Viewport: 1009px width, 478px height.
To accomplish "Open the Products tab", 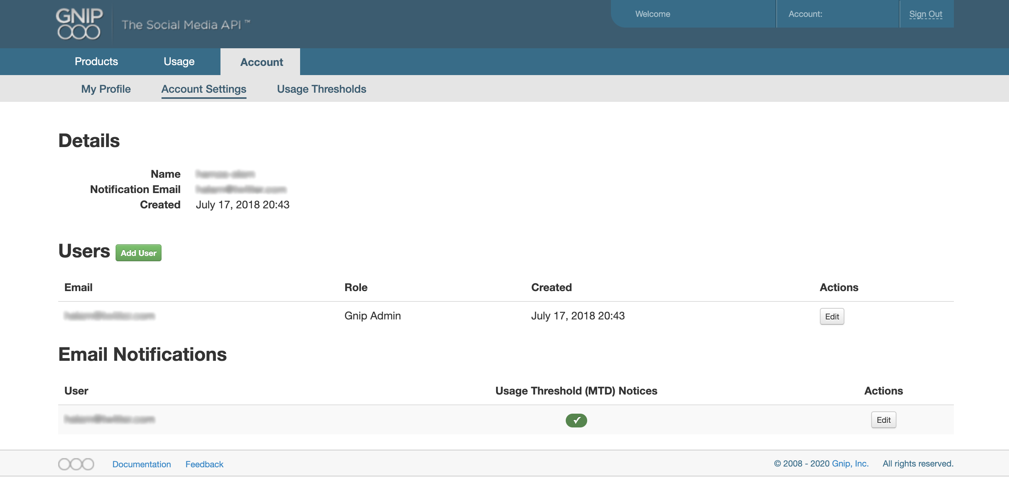I will coord(96,62).
